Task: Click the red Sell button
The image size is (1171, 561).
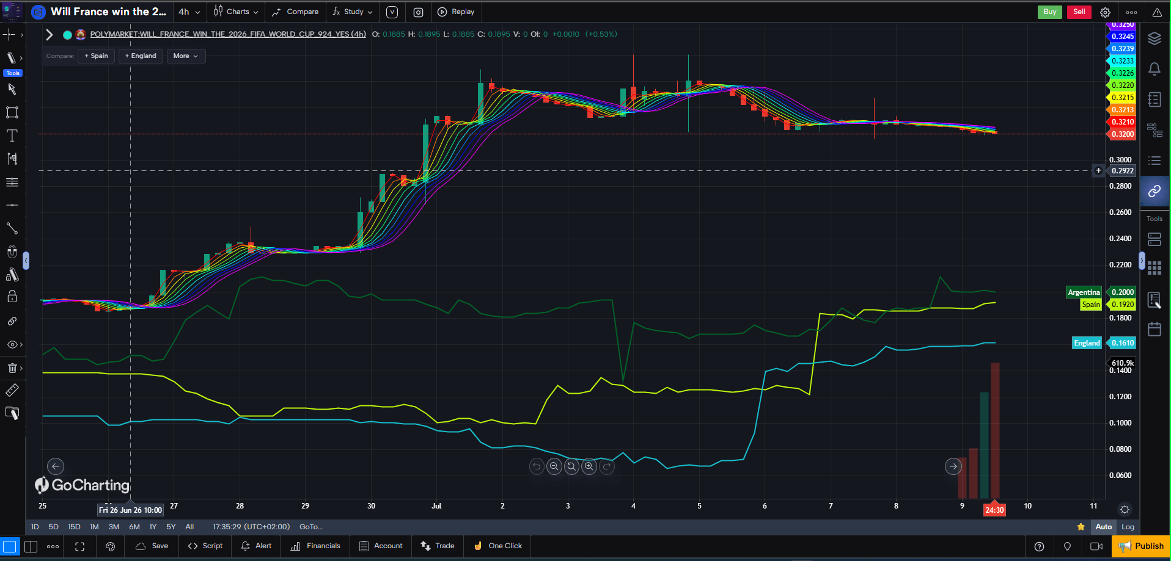Action: pos(1079,12)
